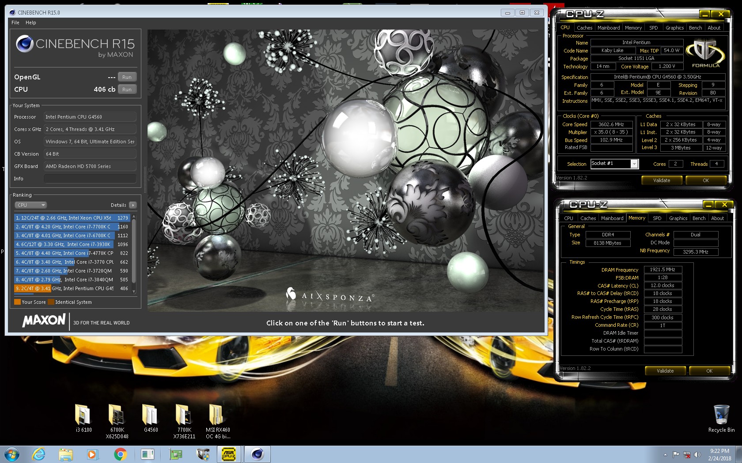742x463 pixels.
Task: Open Bench tab in top CPU-Z window
Action: 696,28
